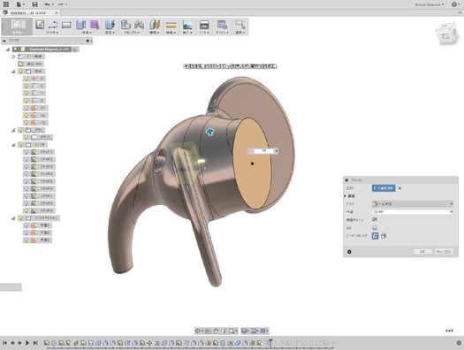Open the Help question mark menu

pyautogui.click(x=455, y=4)
